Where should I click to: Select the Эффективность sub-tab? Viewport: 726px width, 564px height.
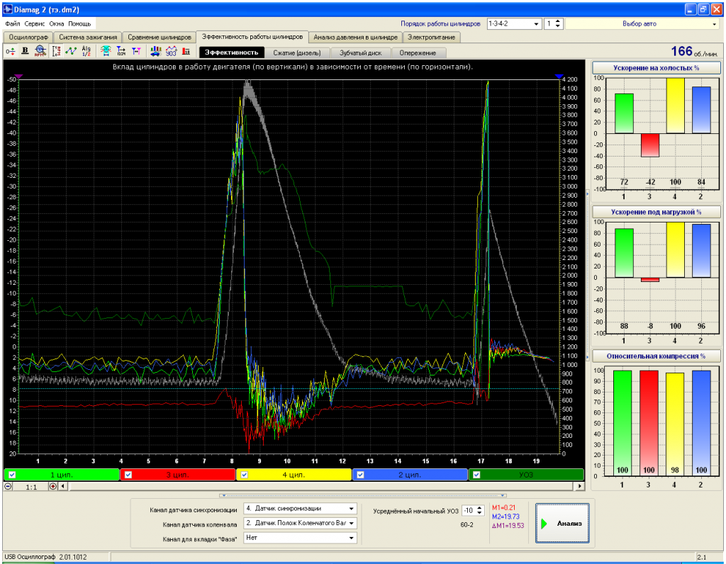click(x=232, y=52)
